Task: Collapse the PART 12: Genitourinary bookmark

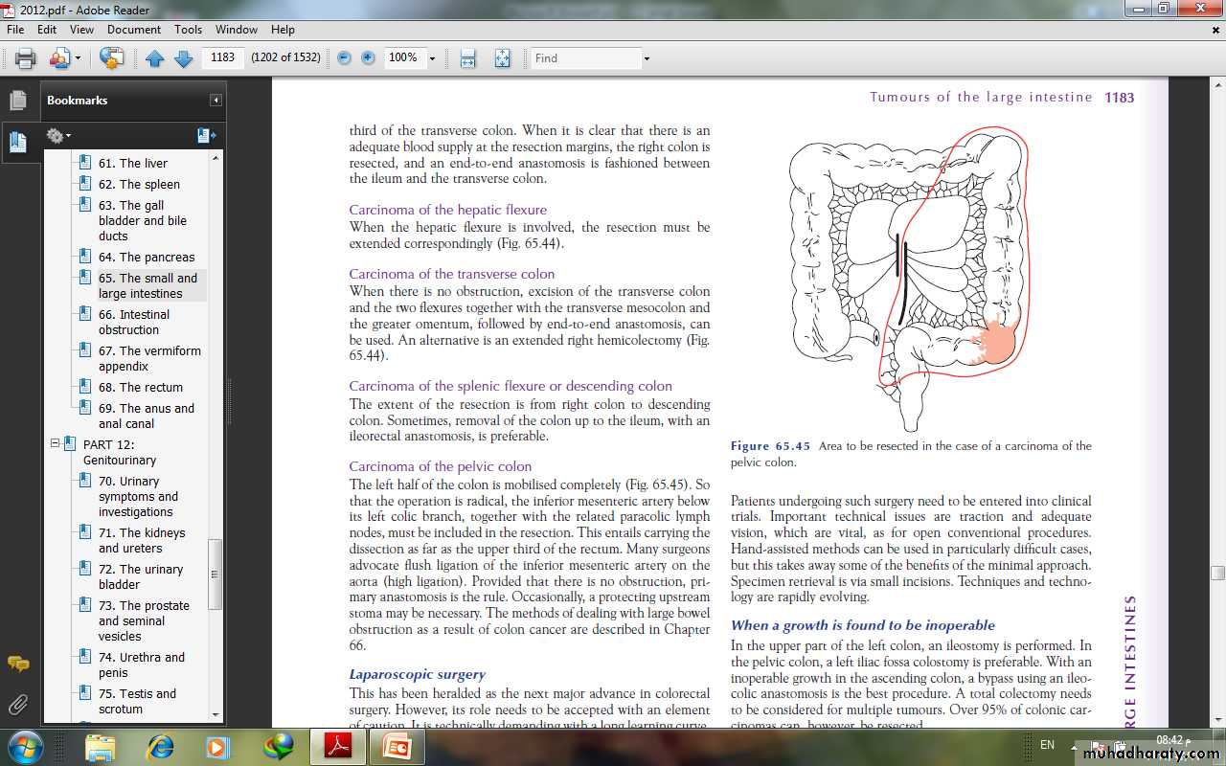Action: (x=56, y=444)
